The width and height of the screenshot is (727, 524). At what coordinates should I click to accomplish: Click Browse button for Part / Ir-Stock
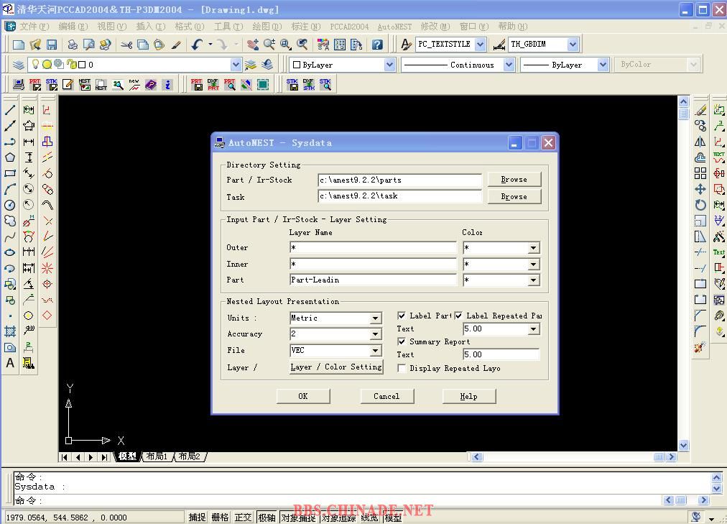coord(514,180)
